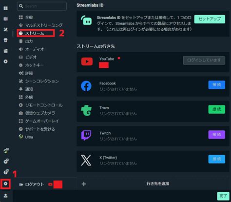Open the app store icon in sidebar
This screenshot has height=202, width=231.
6,40
